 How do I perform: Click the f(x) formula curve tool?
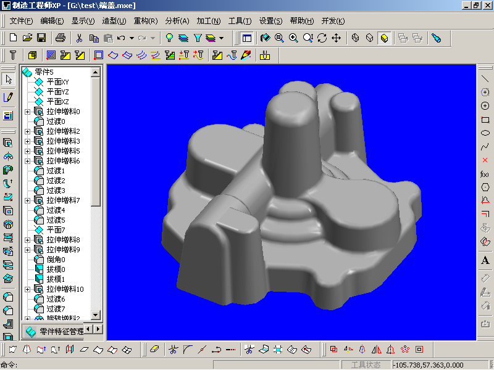tap(485, 175)
